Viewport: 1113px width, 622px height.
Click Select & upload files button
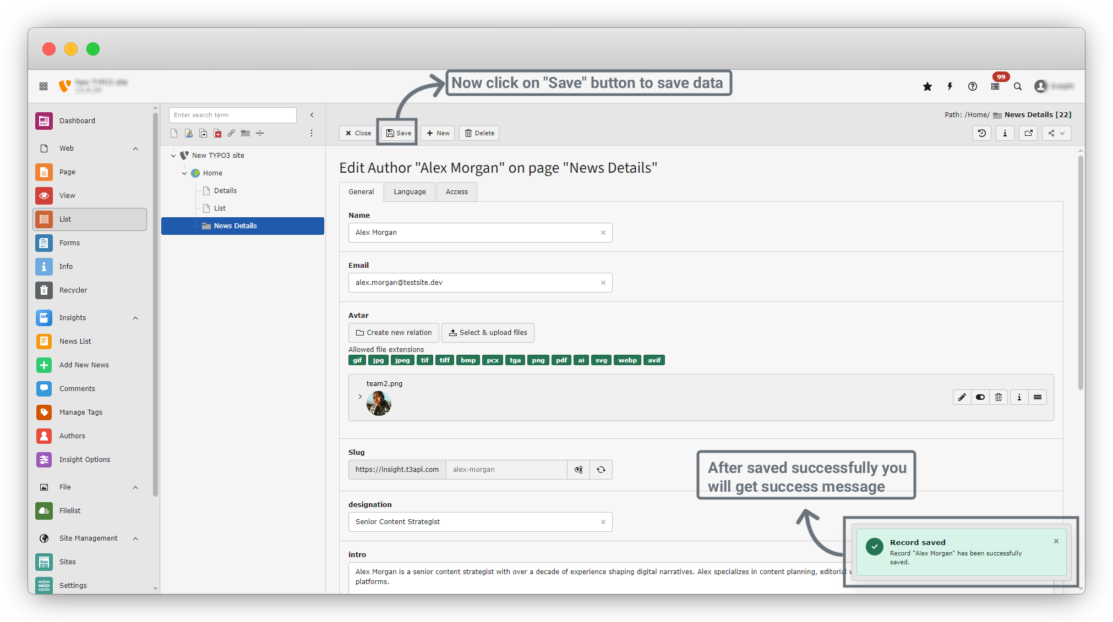(488, 333)
